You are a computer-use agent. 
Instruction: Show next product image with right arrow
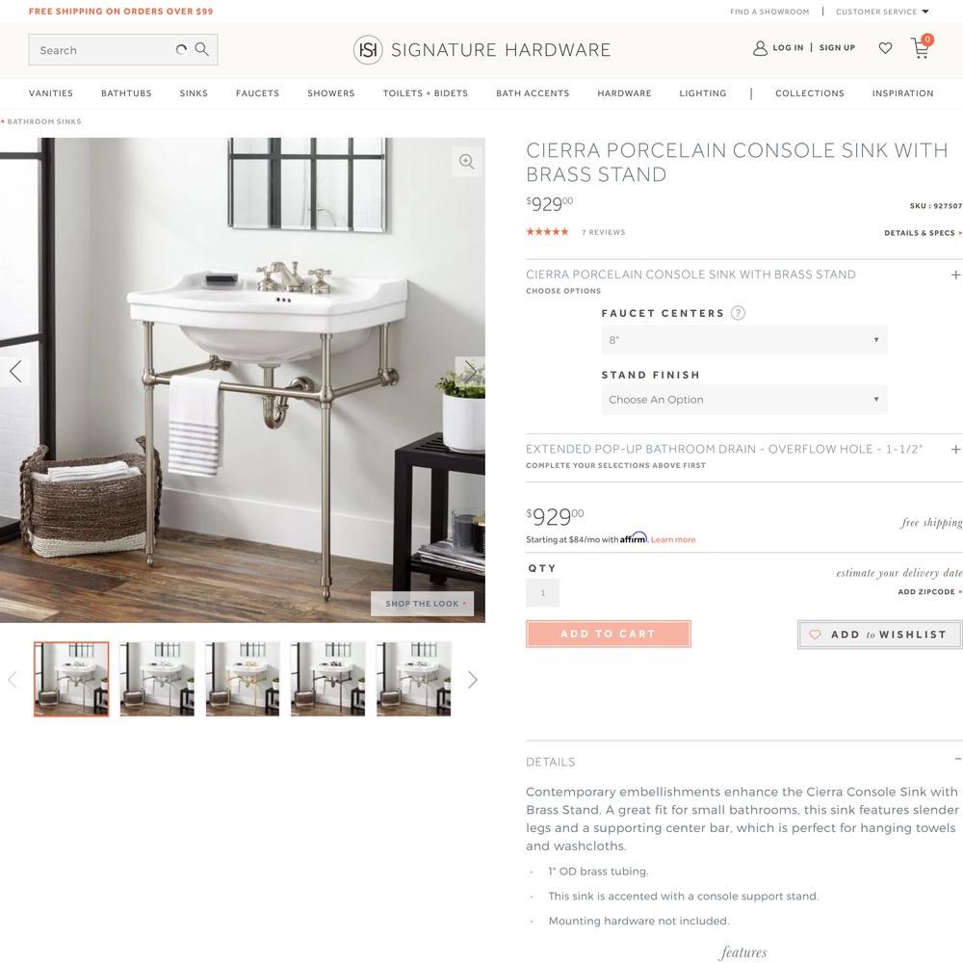pos(470,372)
